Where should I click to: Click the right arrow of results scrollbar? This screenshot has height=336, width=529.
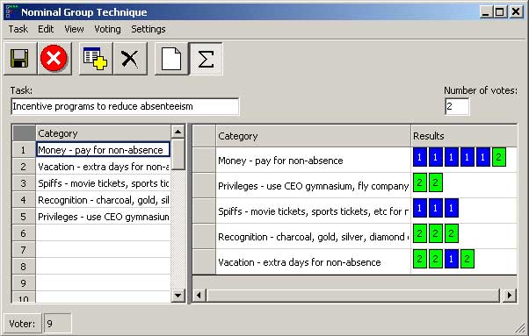510,296
